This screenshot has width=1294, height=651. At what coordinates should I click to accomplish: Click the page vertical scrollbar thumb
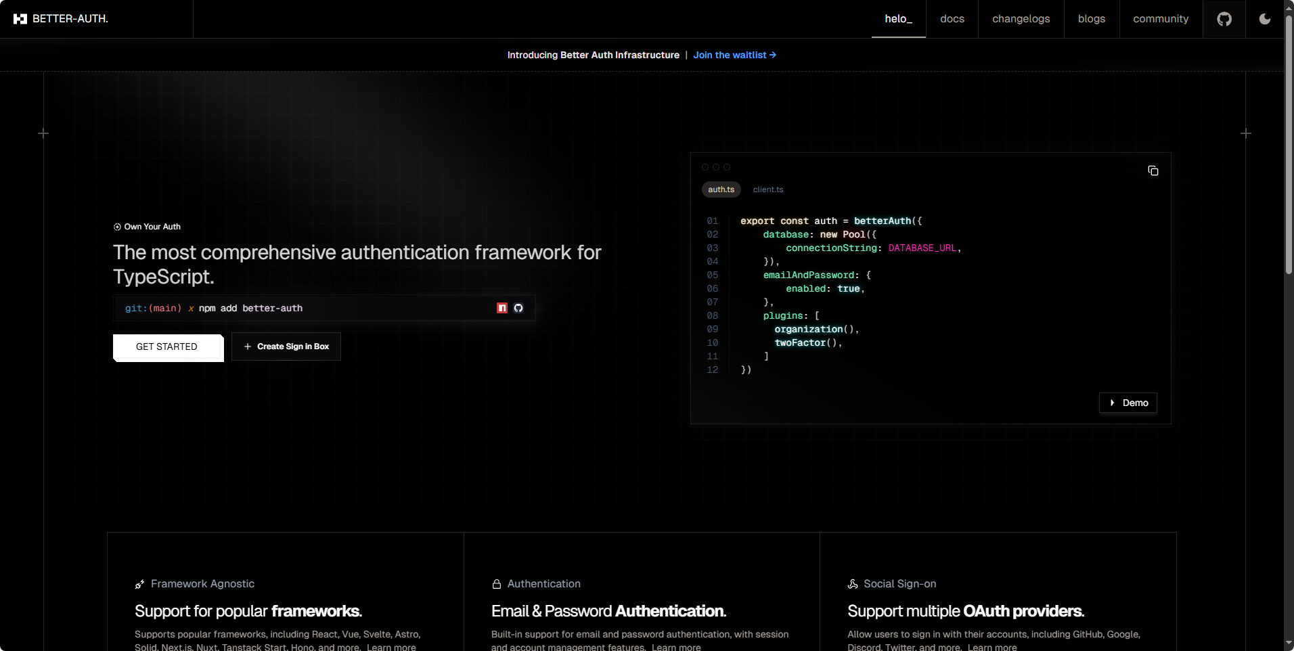point(1289,143)
